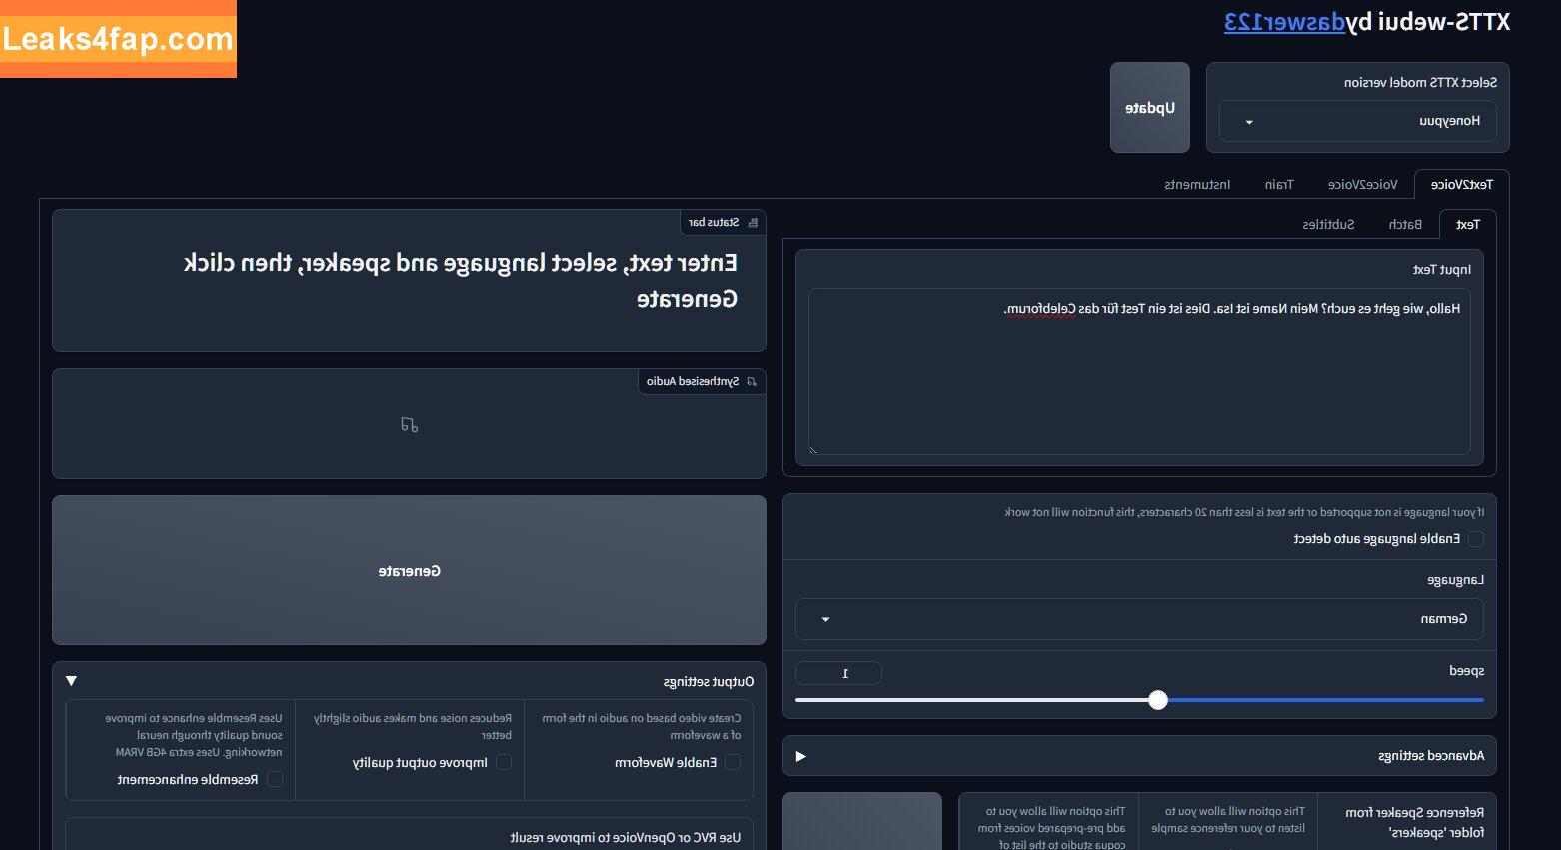Click the big Generate button
This screenshot has width=1561, height=850.
pyautogui.click(x=409, y=570)
